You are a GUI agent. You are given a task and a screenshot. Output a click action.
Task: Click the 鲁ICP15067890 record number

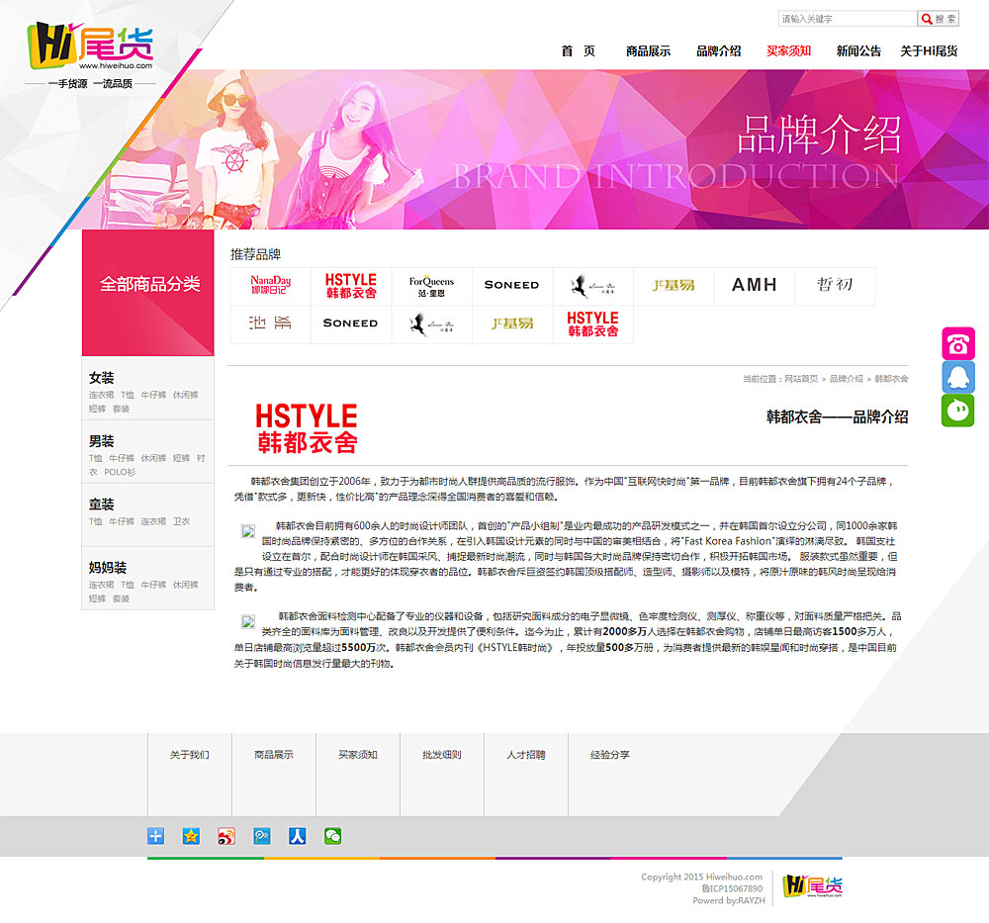point(732,888)
